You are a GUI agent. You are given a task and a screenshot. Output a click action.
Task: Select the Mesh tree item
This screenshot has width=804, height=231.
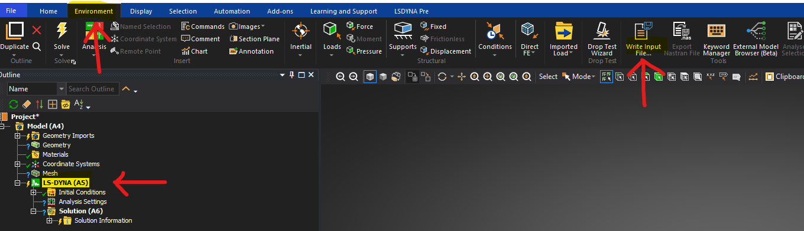click(x=50, y=173)
